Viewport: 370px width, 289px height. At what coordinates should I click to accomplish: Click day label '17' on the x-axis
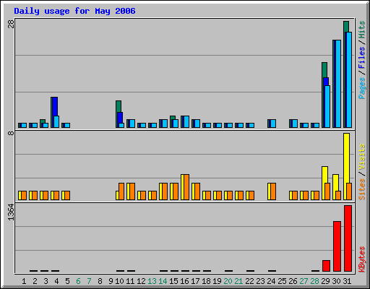point(195,281)
